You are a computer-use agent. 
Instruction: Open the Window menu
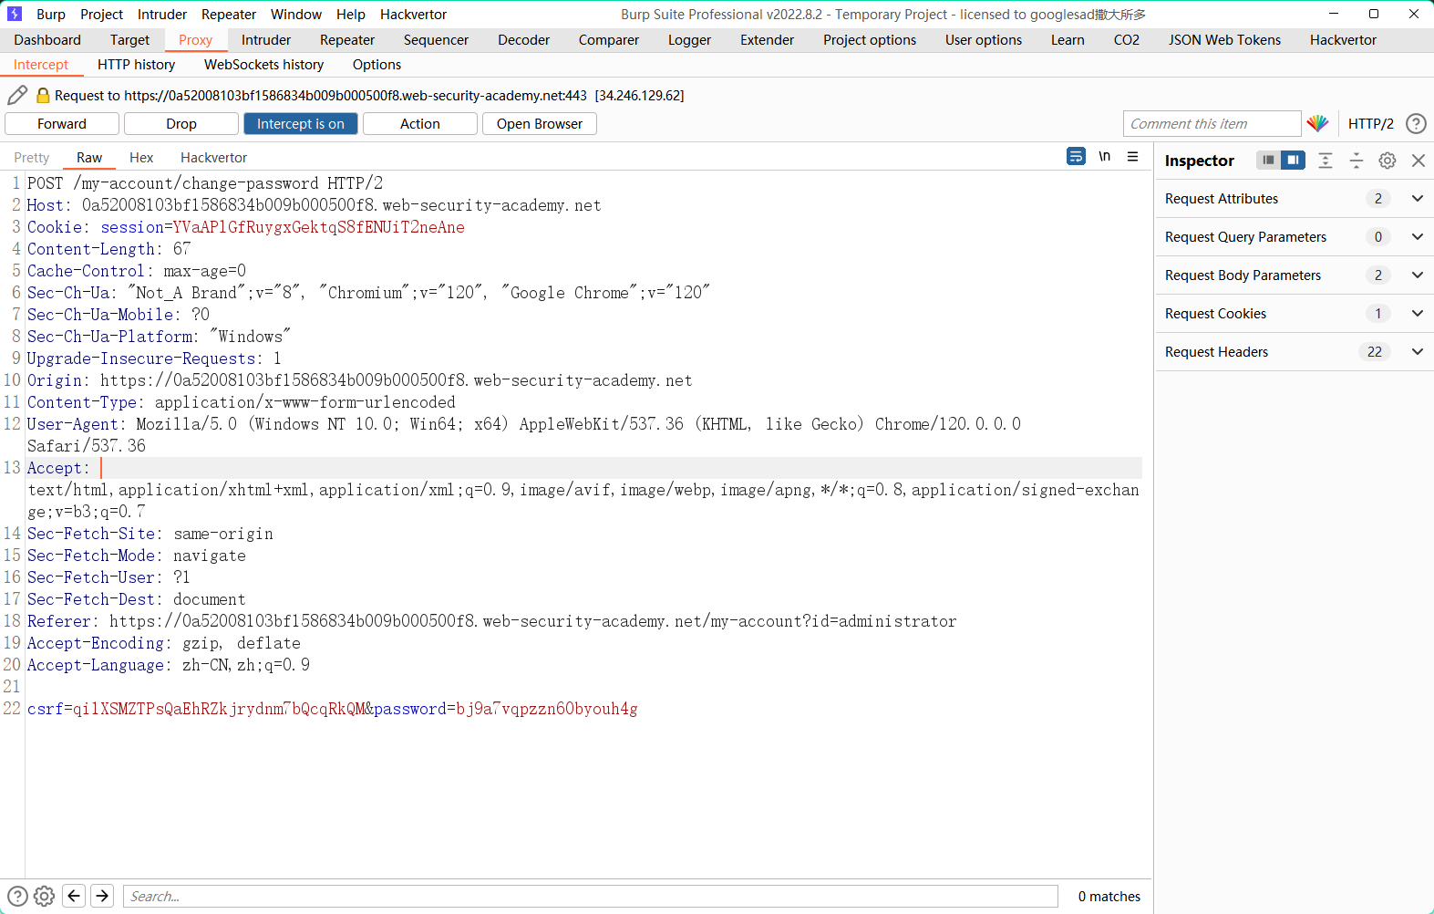coord(296,14)
